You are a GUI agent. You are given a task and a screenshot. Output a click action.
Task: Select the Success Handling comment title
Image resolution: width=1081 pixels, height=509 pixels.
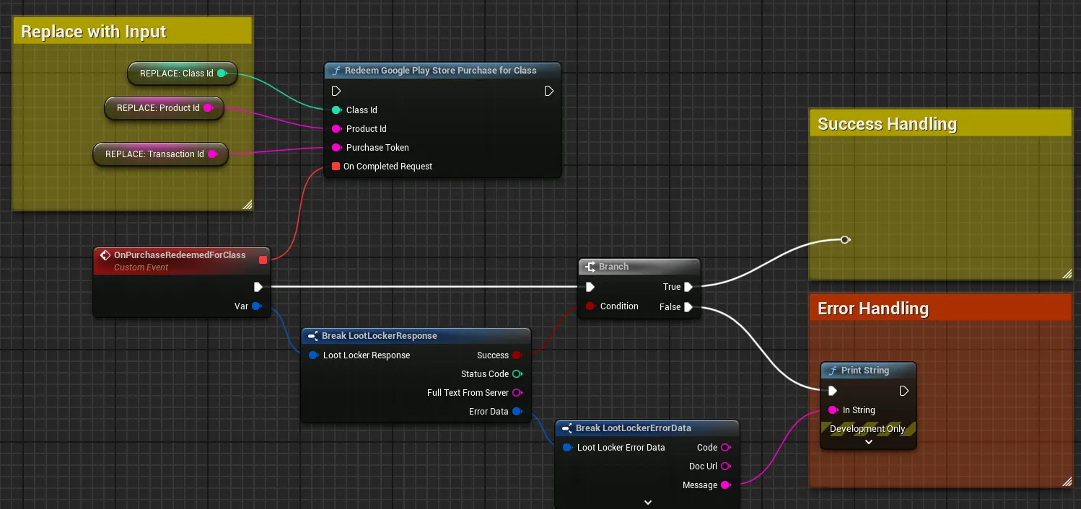(887, 124)
